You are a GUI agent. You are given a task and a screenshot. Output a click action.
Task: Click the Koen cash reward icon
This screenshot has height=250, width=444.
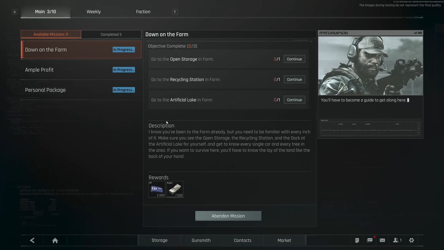pyautogui.click(x=175, y=189)
